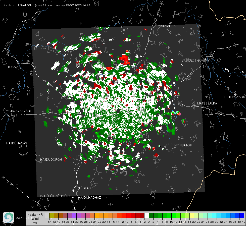Viewport: 246px width, 226px height.
Task: Click the HAJDÚHADHÁZ label
Action: [x=90, y=198]
